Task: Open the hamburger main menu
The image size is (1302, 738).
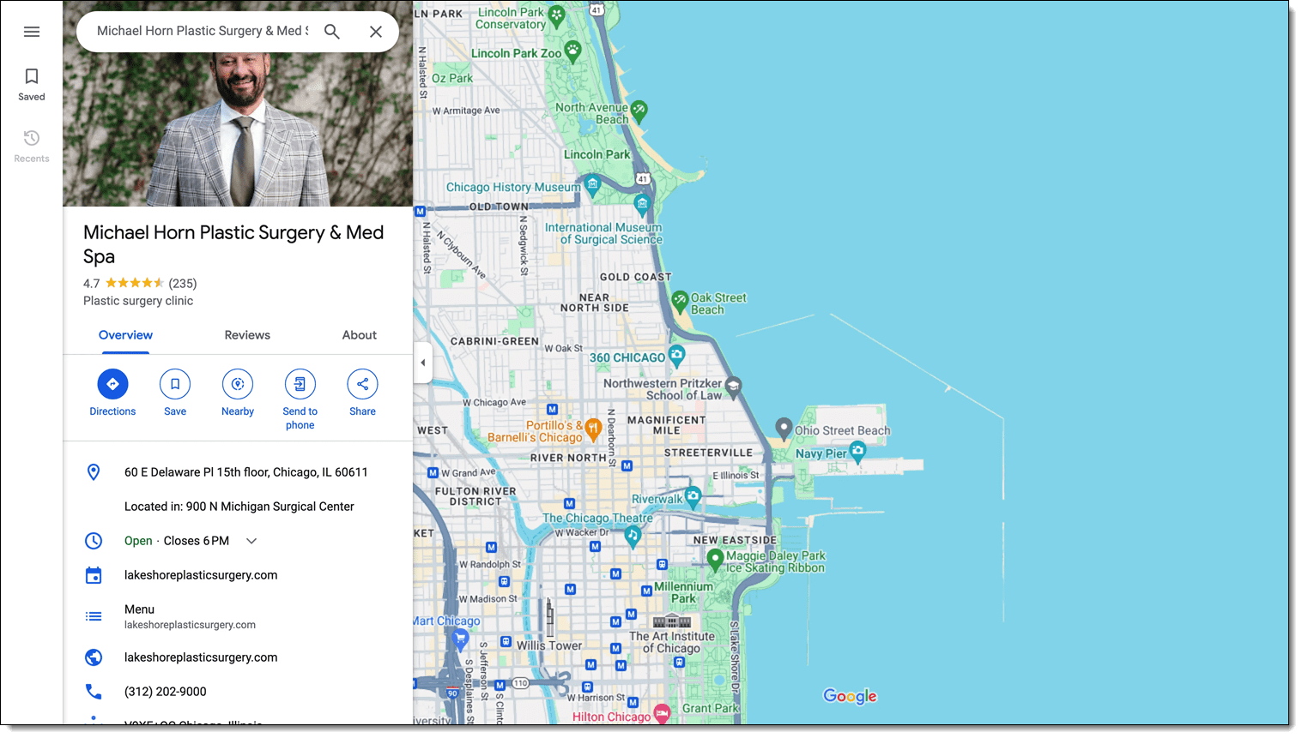Action: pos(32,32)
